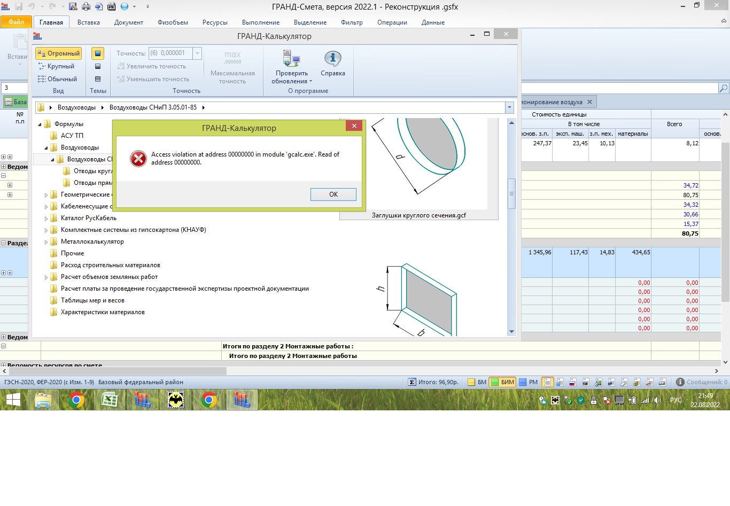The image size is (730, 506).
Task: Collapse the Воздуховоды tree node
Action: (x=46, y=148)
